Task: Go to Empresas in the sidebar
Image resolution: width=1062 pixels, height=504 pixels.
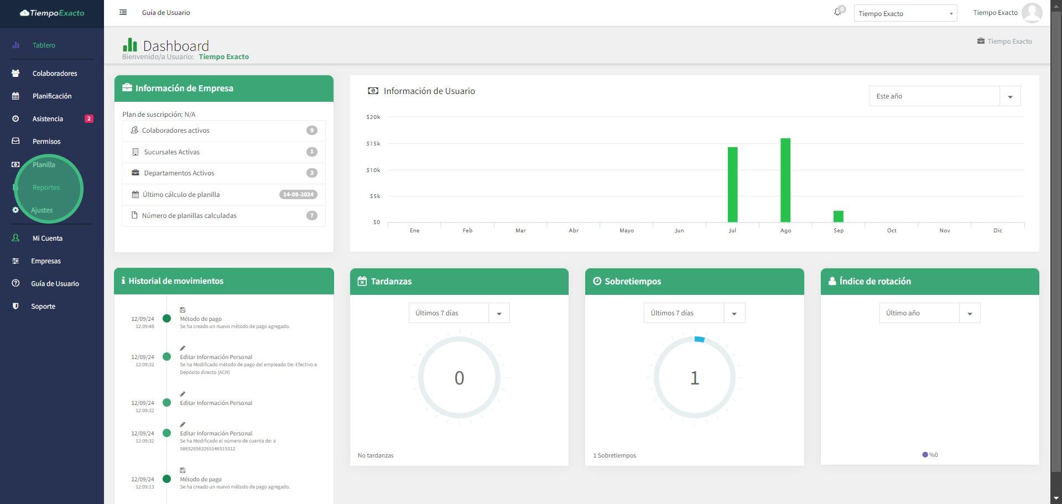Action: click(46, 261)
